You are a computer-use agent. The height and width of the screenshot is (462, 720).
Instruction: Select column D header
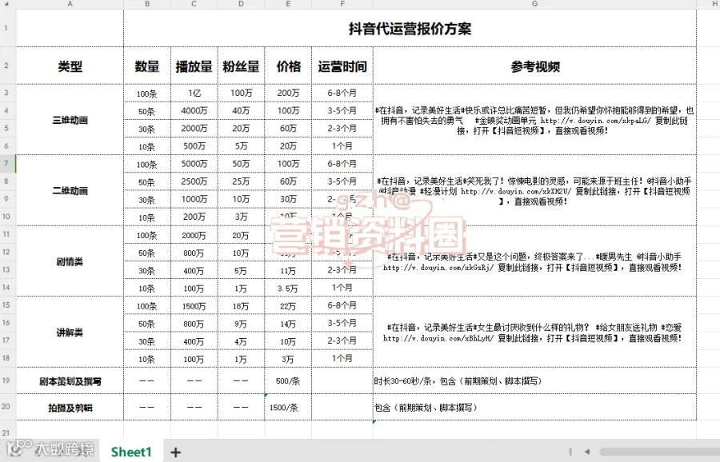pos(241,4)
